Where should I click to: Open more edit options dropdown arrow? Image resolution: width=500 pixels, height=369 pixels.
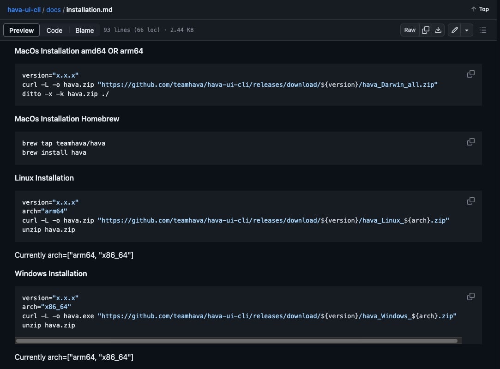click(466, 30)
